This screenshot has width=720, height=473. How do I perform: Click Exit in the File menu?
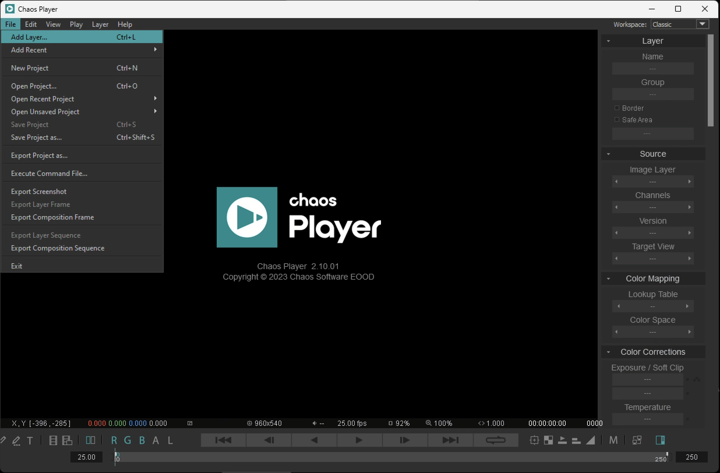pos(82,266)
